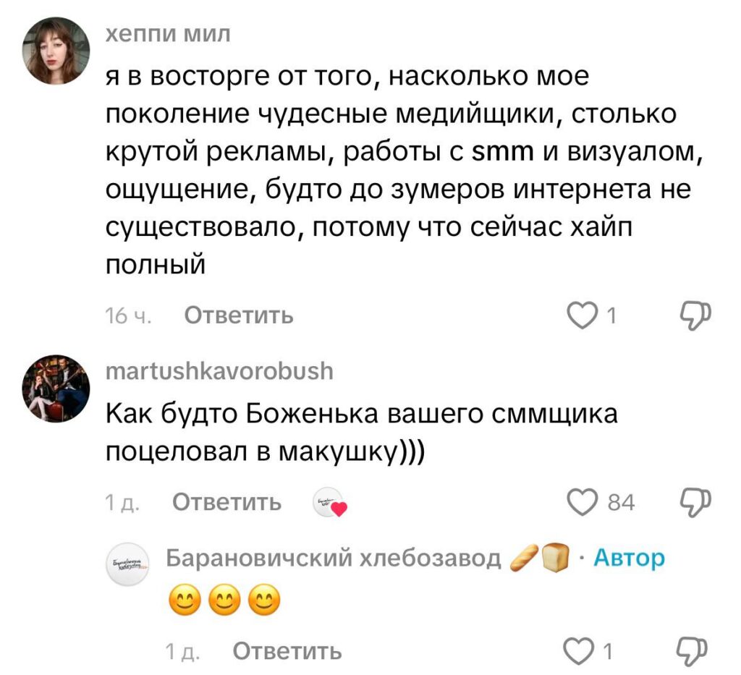This screenshot has height=675, width=741.
Task: Dislike the comment by хеппи мил
Action: coord(697,315)
